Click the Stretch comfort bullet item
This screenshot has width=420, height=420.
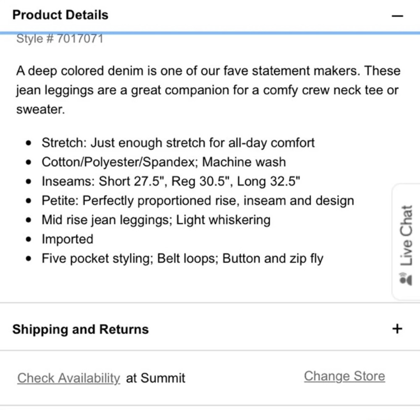click(x=178, y=143)
